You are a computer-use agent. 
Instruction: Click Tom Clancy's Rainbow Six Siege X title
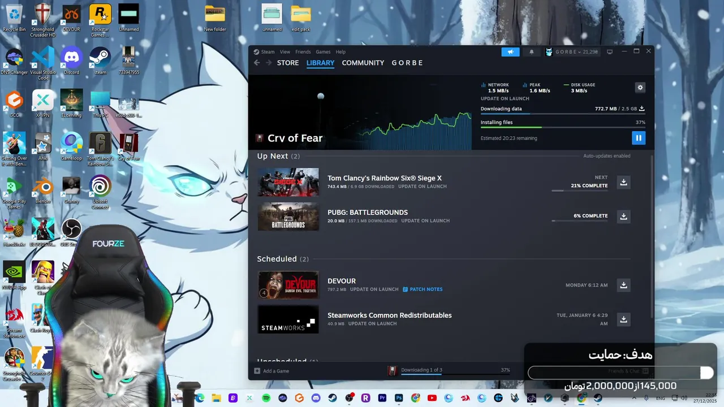[x=385, y=178]
